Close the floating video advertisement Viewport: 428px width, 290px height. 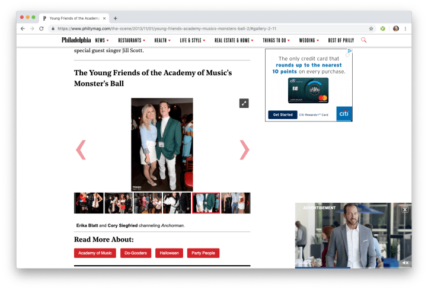[405, 209]
